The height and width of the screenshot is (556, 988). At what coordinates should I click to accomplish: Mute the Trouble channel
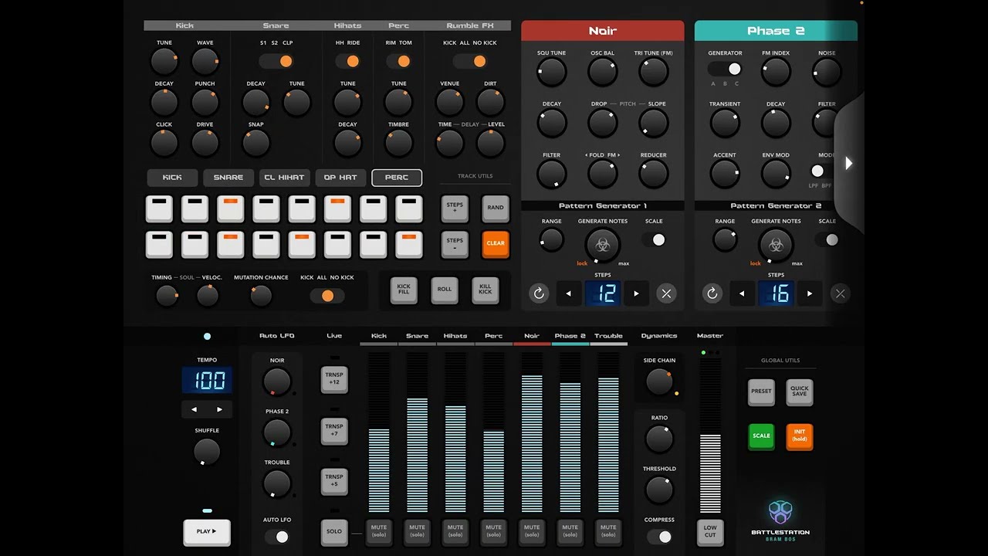pos(608,531)
